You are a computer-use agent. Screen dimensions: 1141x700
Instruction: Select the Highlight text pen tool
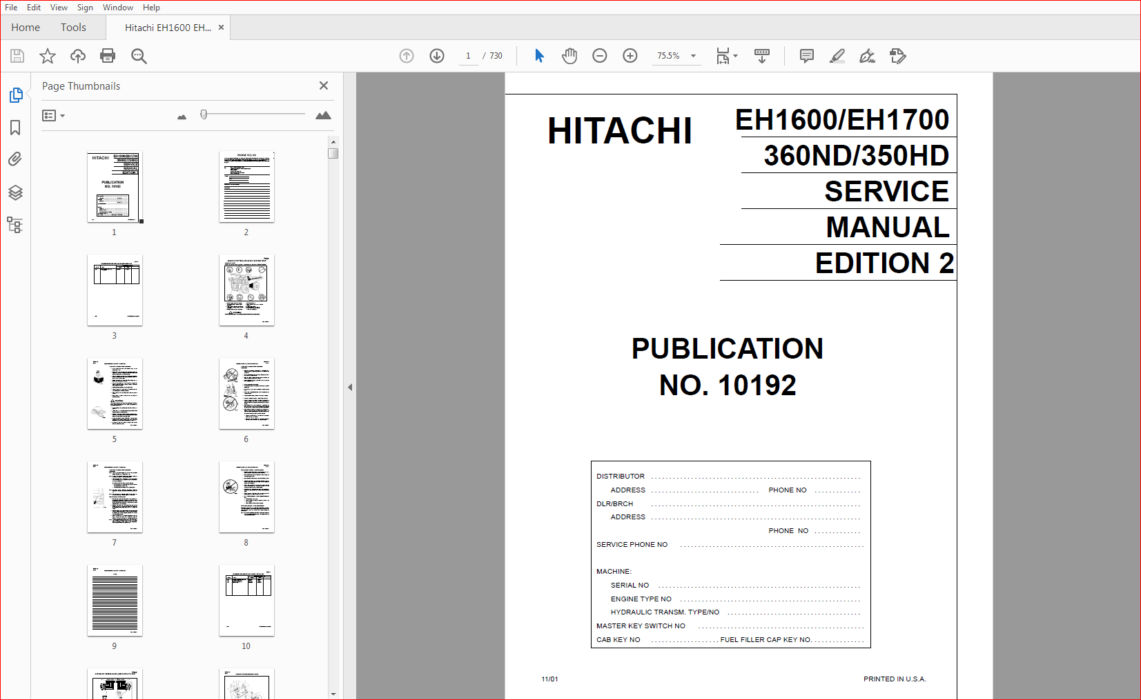837,56
